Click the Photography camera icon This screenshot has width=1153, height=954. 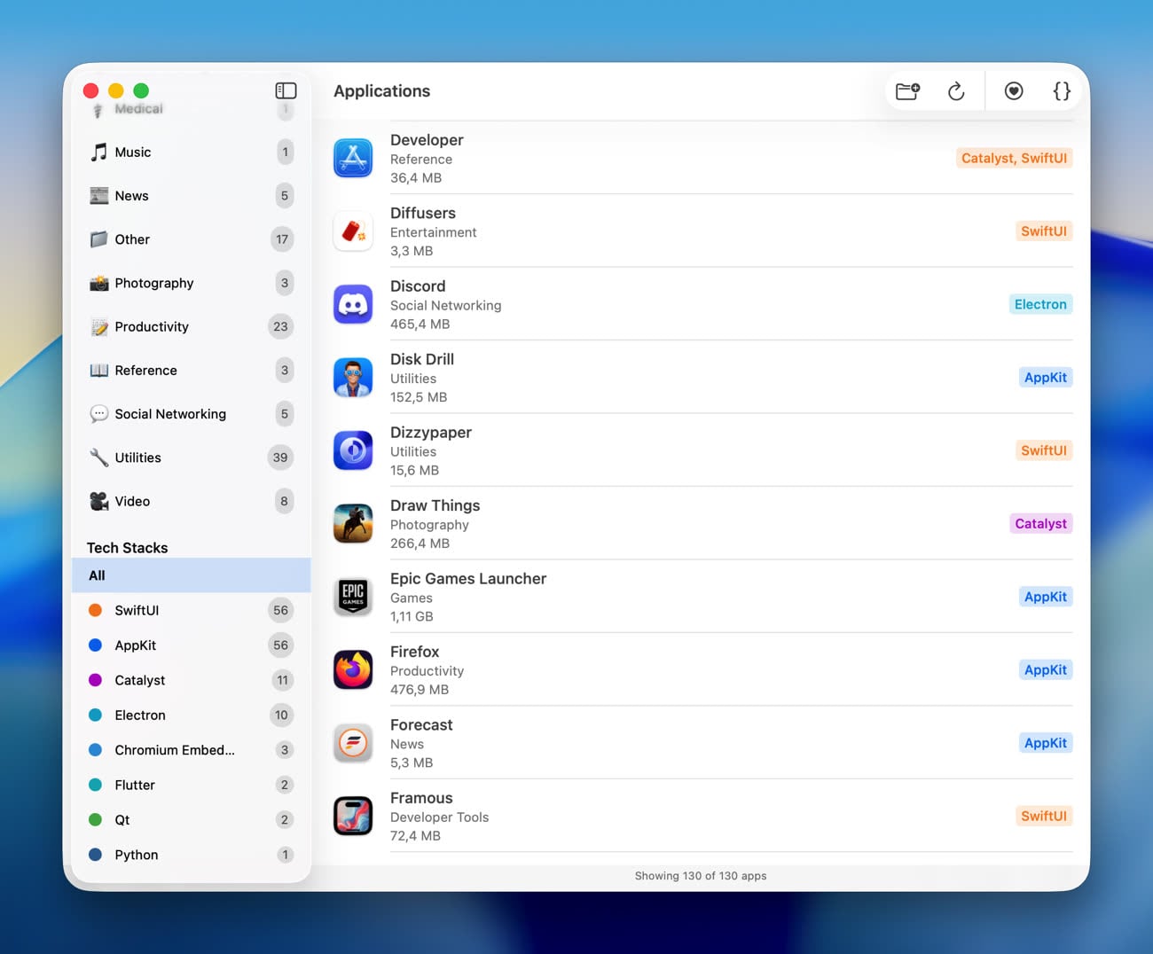click(x=98, y=283)
